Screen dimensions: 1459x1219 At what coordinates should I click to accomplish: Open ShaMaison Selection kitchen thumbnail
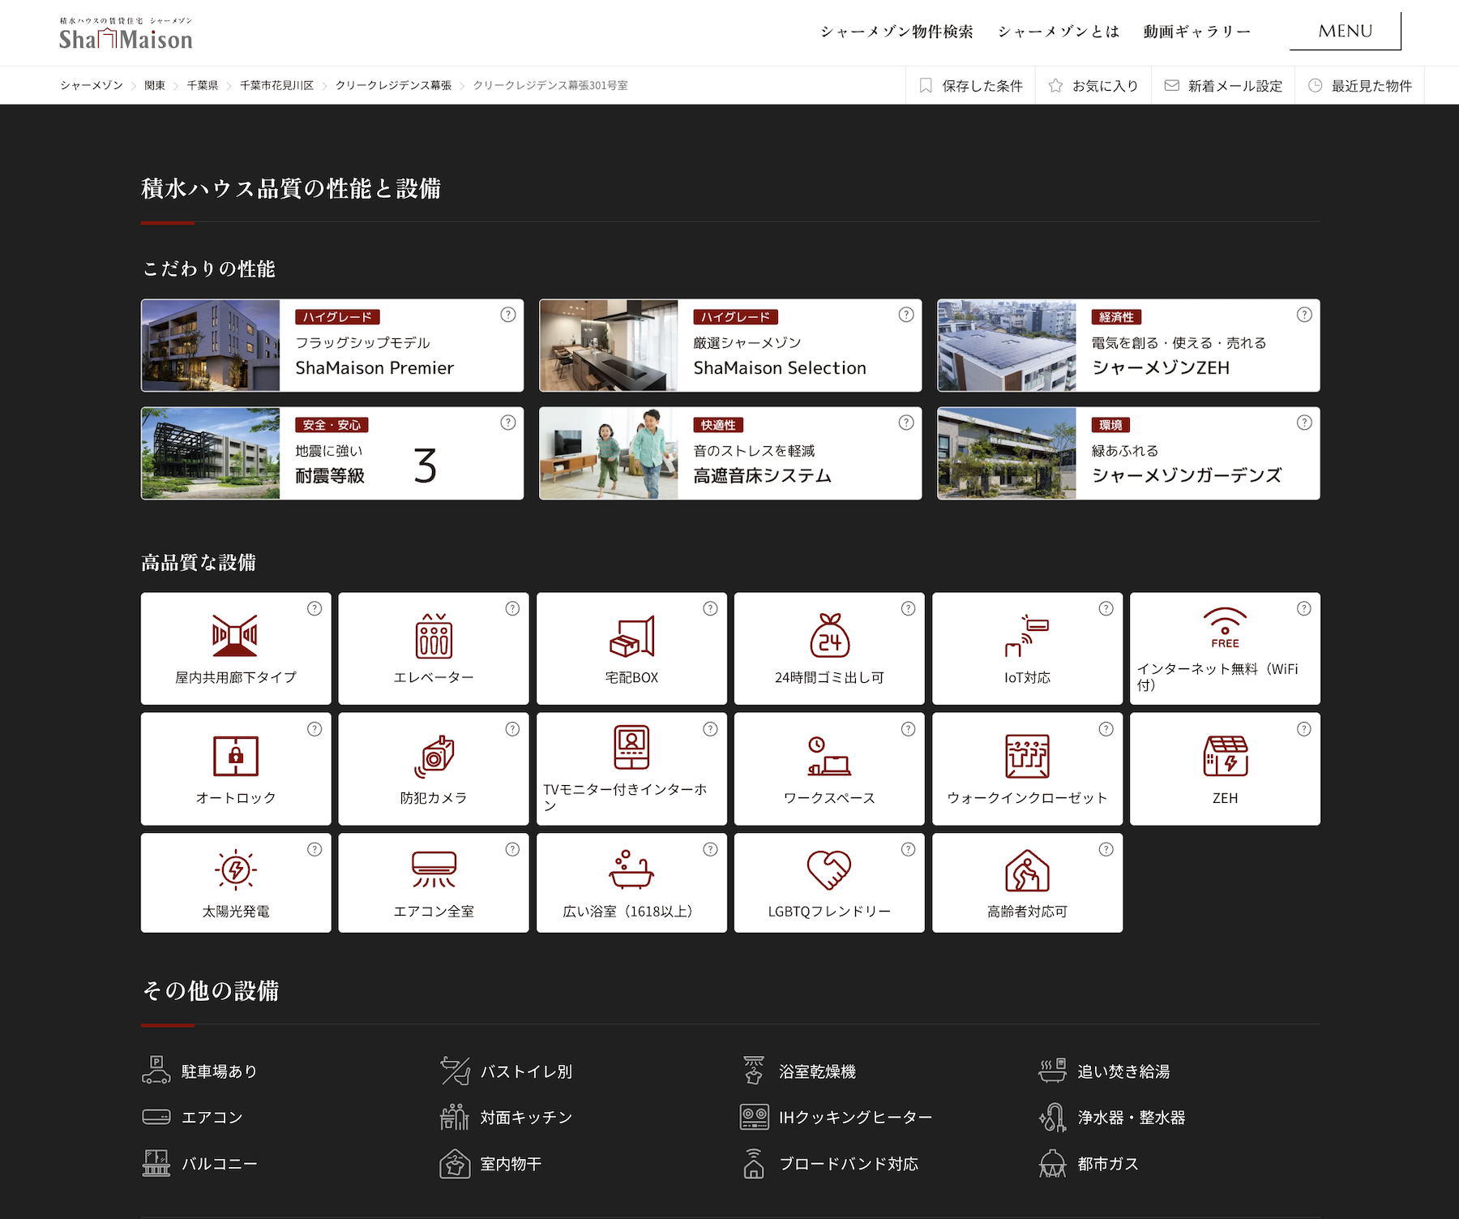(609, 346)
